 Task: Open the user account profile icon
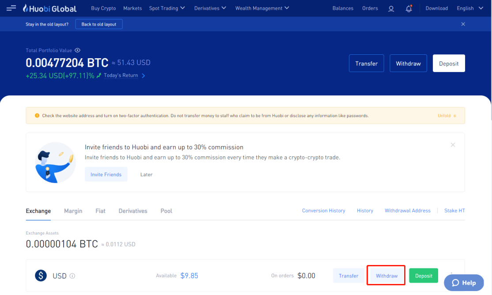pyautogui.click(x=391, y=8)
